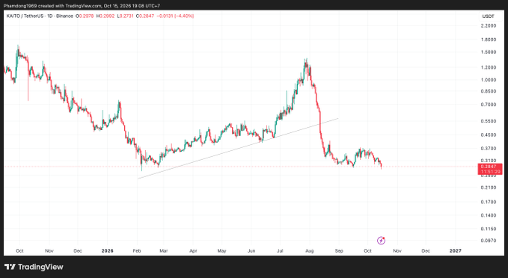
Task: Click the 0.8500 price axis label
Action: coord(489,91)
